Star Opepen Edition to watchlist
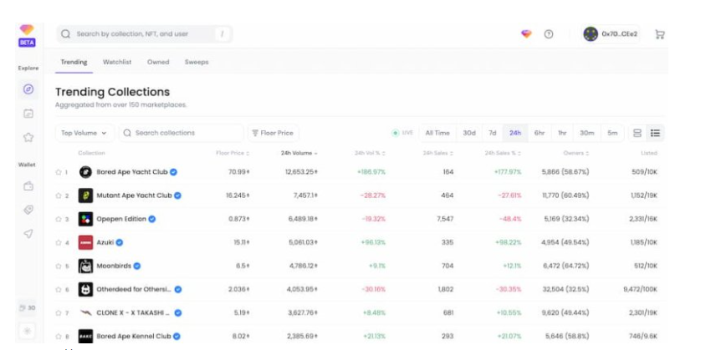 58,219
